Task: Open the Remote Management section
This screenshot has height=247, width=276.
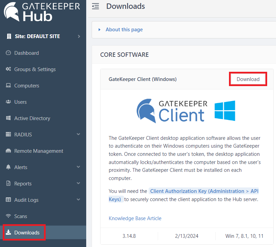Action: (39, 151)
